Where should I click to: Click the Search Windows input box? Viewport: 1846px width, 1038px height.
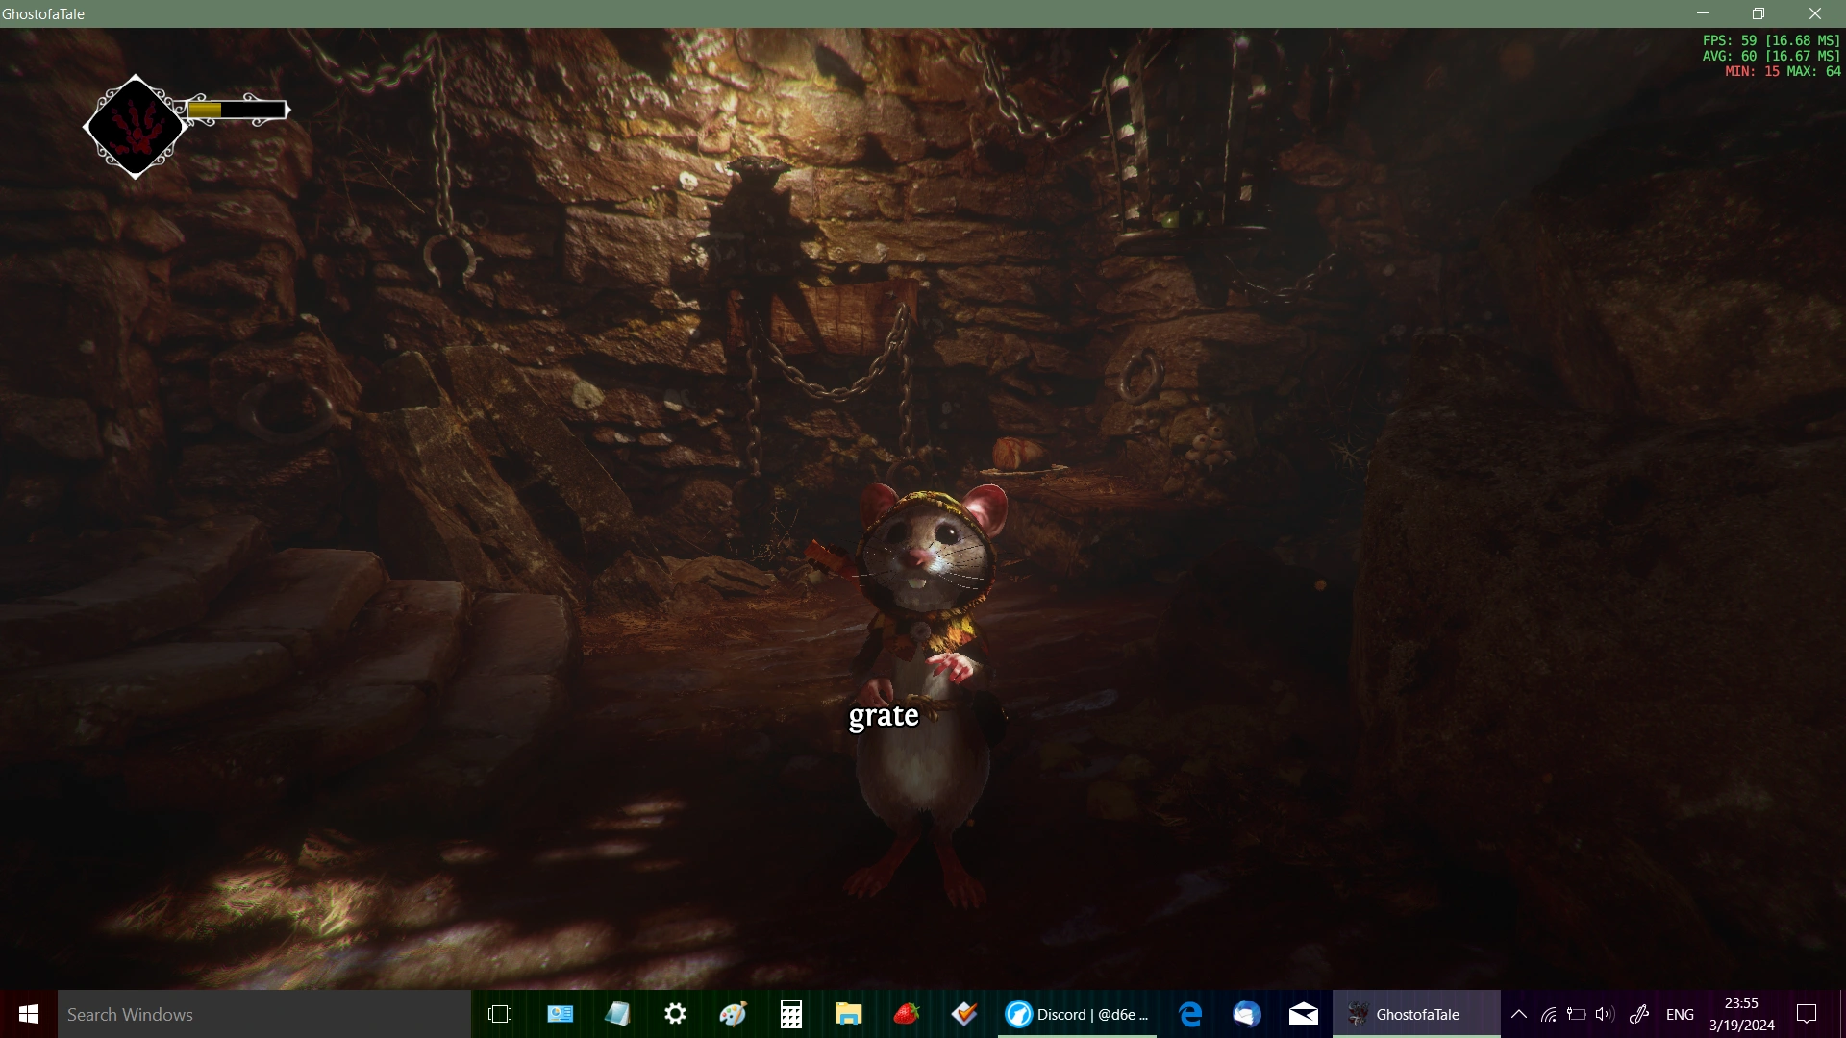pos(264,1014)
